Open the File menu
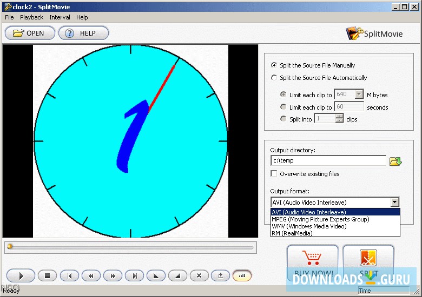This screenshot has height=297, width=422. click(x=9, y=17)
